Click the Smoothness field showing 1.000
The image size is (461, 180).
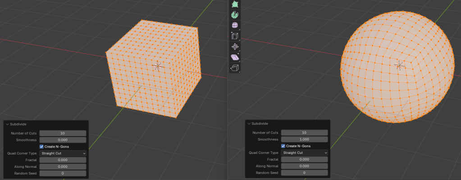pyautogui.click(x=304, y=140)
